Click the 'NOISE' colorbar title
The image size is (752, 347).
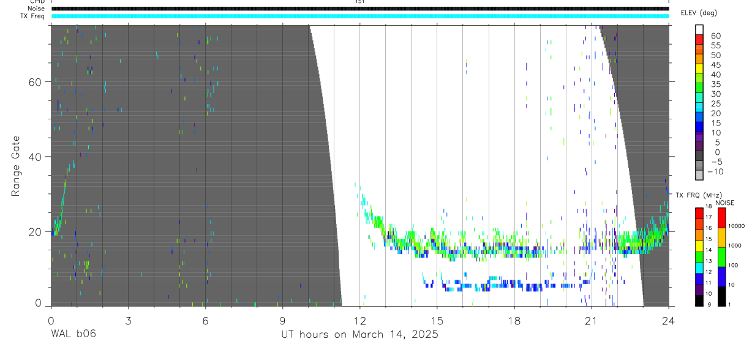tap(724, 203)
